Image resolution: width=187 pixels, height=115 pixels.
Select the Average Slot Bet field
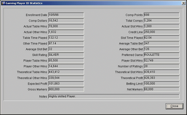pyautogui.click(x=66, y=49)
